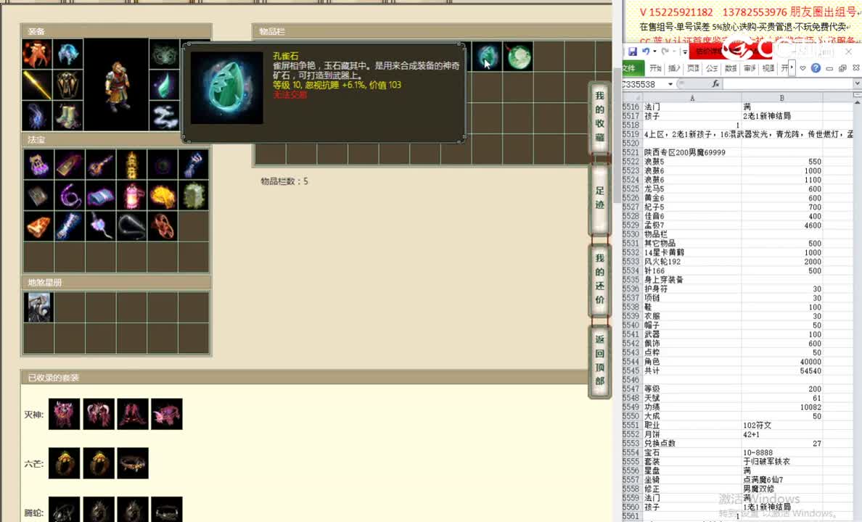
Task: Select the golden ring icon in the 六芒 row
Action: [64, 463]
